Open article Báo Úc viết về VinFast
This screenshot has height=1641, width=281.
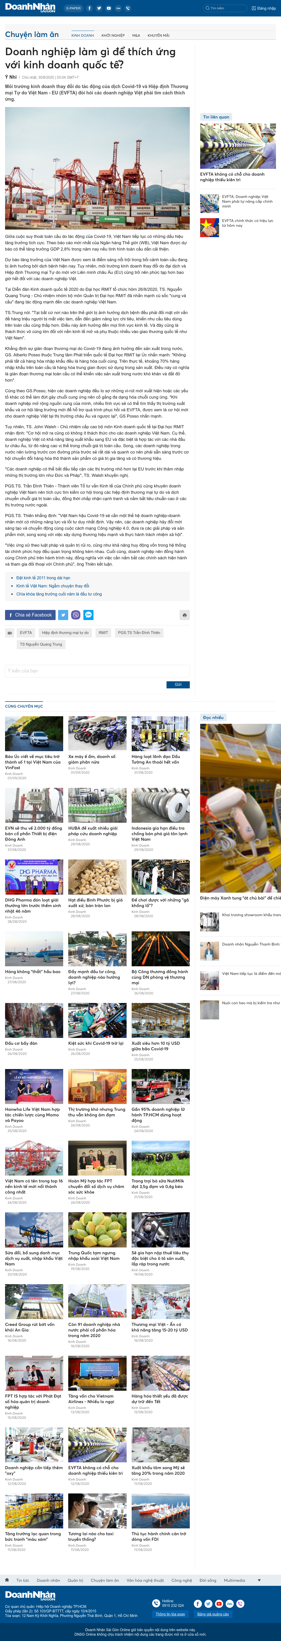point(34,762)
